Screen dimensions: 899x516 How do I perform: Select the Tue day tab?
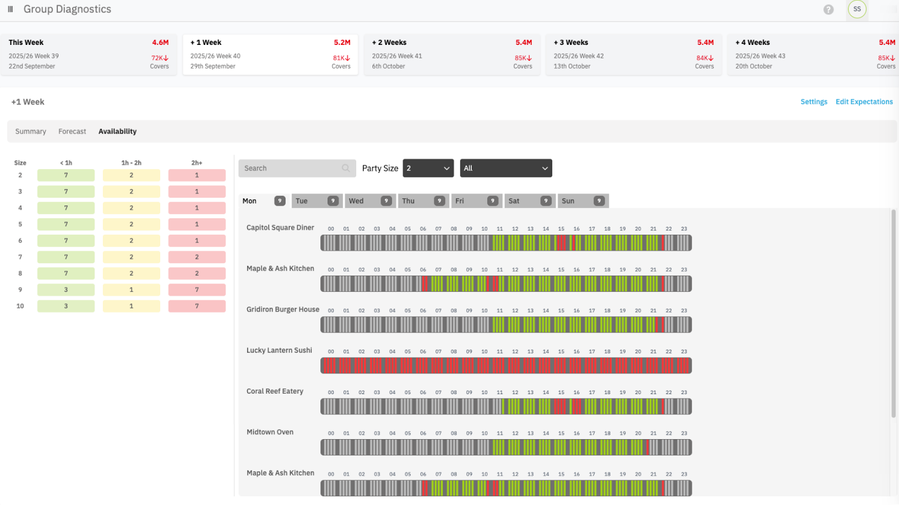(x=309, y=201)
